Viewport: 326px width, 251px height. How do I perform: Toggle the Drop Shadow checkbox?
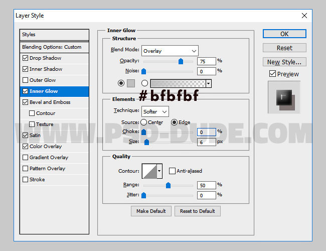point(25,58)
